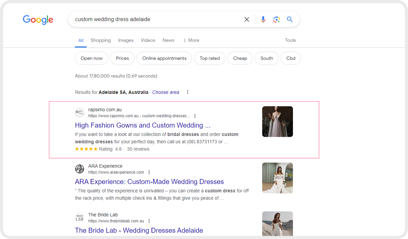Viewport: 408px width, 239px height.
Task: Go to the Google homepage logo
Action: [x=38, y=20]
